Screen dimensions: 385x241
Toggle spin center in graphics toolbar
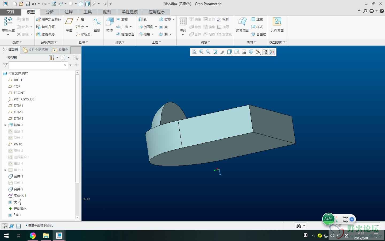click(x=272, y=52)
